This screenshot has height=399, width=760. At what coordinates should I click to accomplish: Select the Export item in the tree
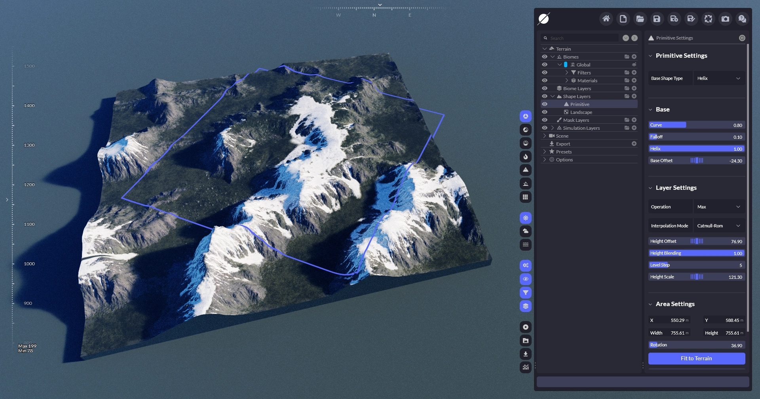point(563,144)
